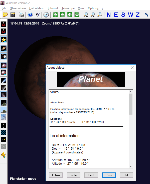Face South with the S toolbar button
Image resolution: width=150 pixels, height=184 pixels.
tap(123, 15)
